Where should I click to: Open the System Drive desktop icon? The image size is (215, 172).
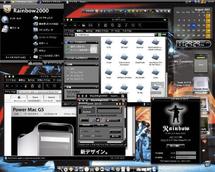point(201,86)
